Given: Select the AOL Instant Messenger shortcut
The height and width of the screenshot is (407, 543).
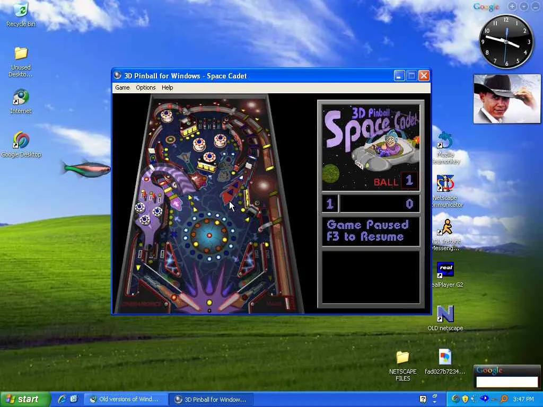Looking at the screenshot, I should point(446,235).
